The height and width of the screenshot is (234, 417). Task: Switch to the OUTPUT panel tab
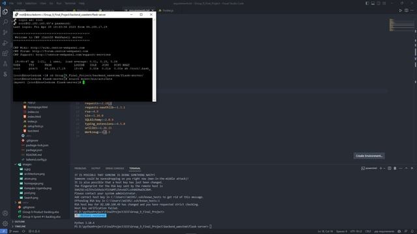coord(96,168)
